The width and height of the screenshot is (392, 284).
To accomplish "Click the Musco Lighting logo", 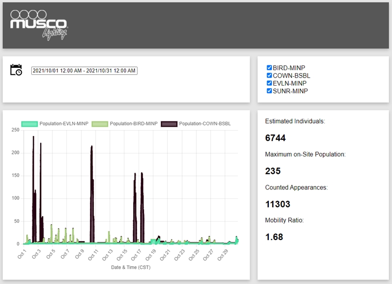I will (39, 24).
